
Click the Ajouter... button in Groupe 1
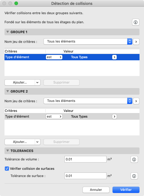pos(20,83)
